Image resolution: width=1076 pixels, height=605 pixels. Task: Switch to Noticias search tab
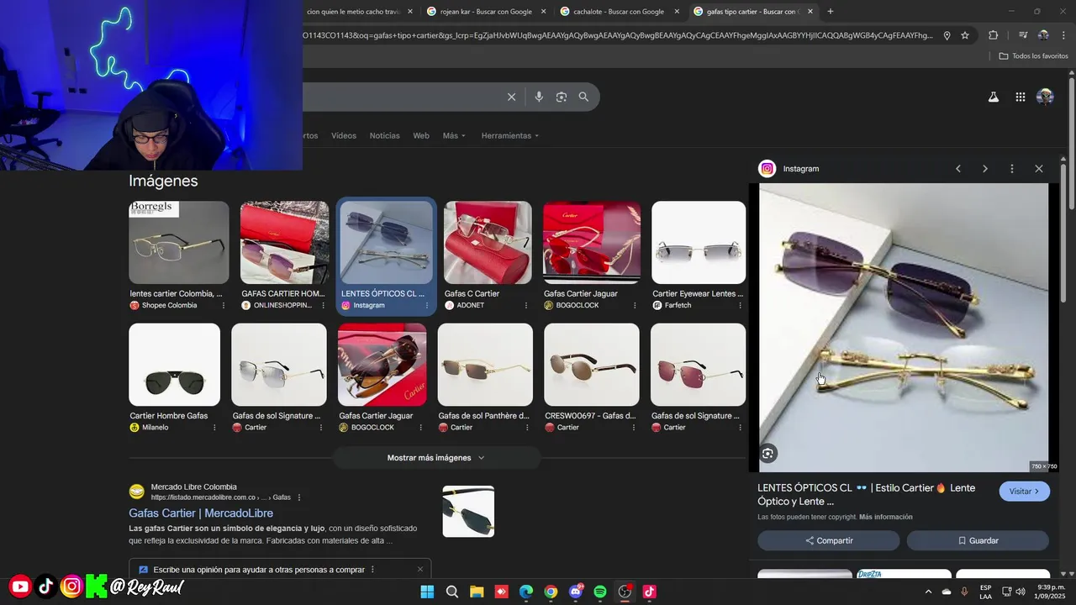tap(385, 136)
